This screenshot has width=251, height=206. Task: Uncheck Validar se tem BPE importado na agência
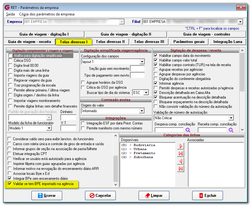click(10, 184)
